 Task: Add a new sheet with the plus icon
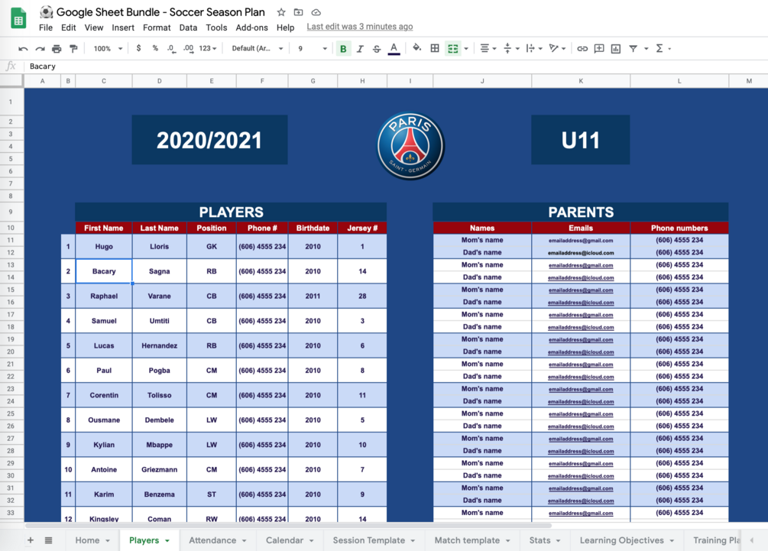(x=31, y=540)
